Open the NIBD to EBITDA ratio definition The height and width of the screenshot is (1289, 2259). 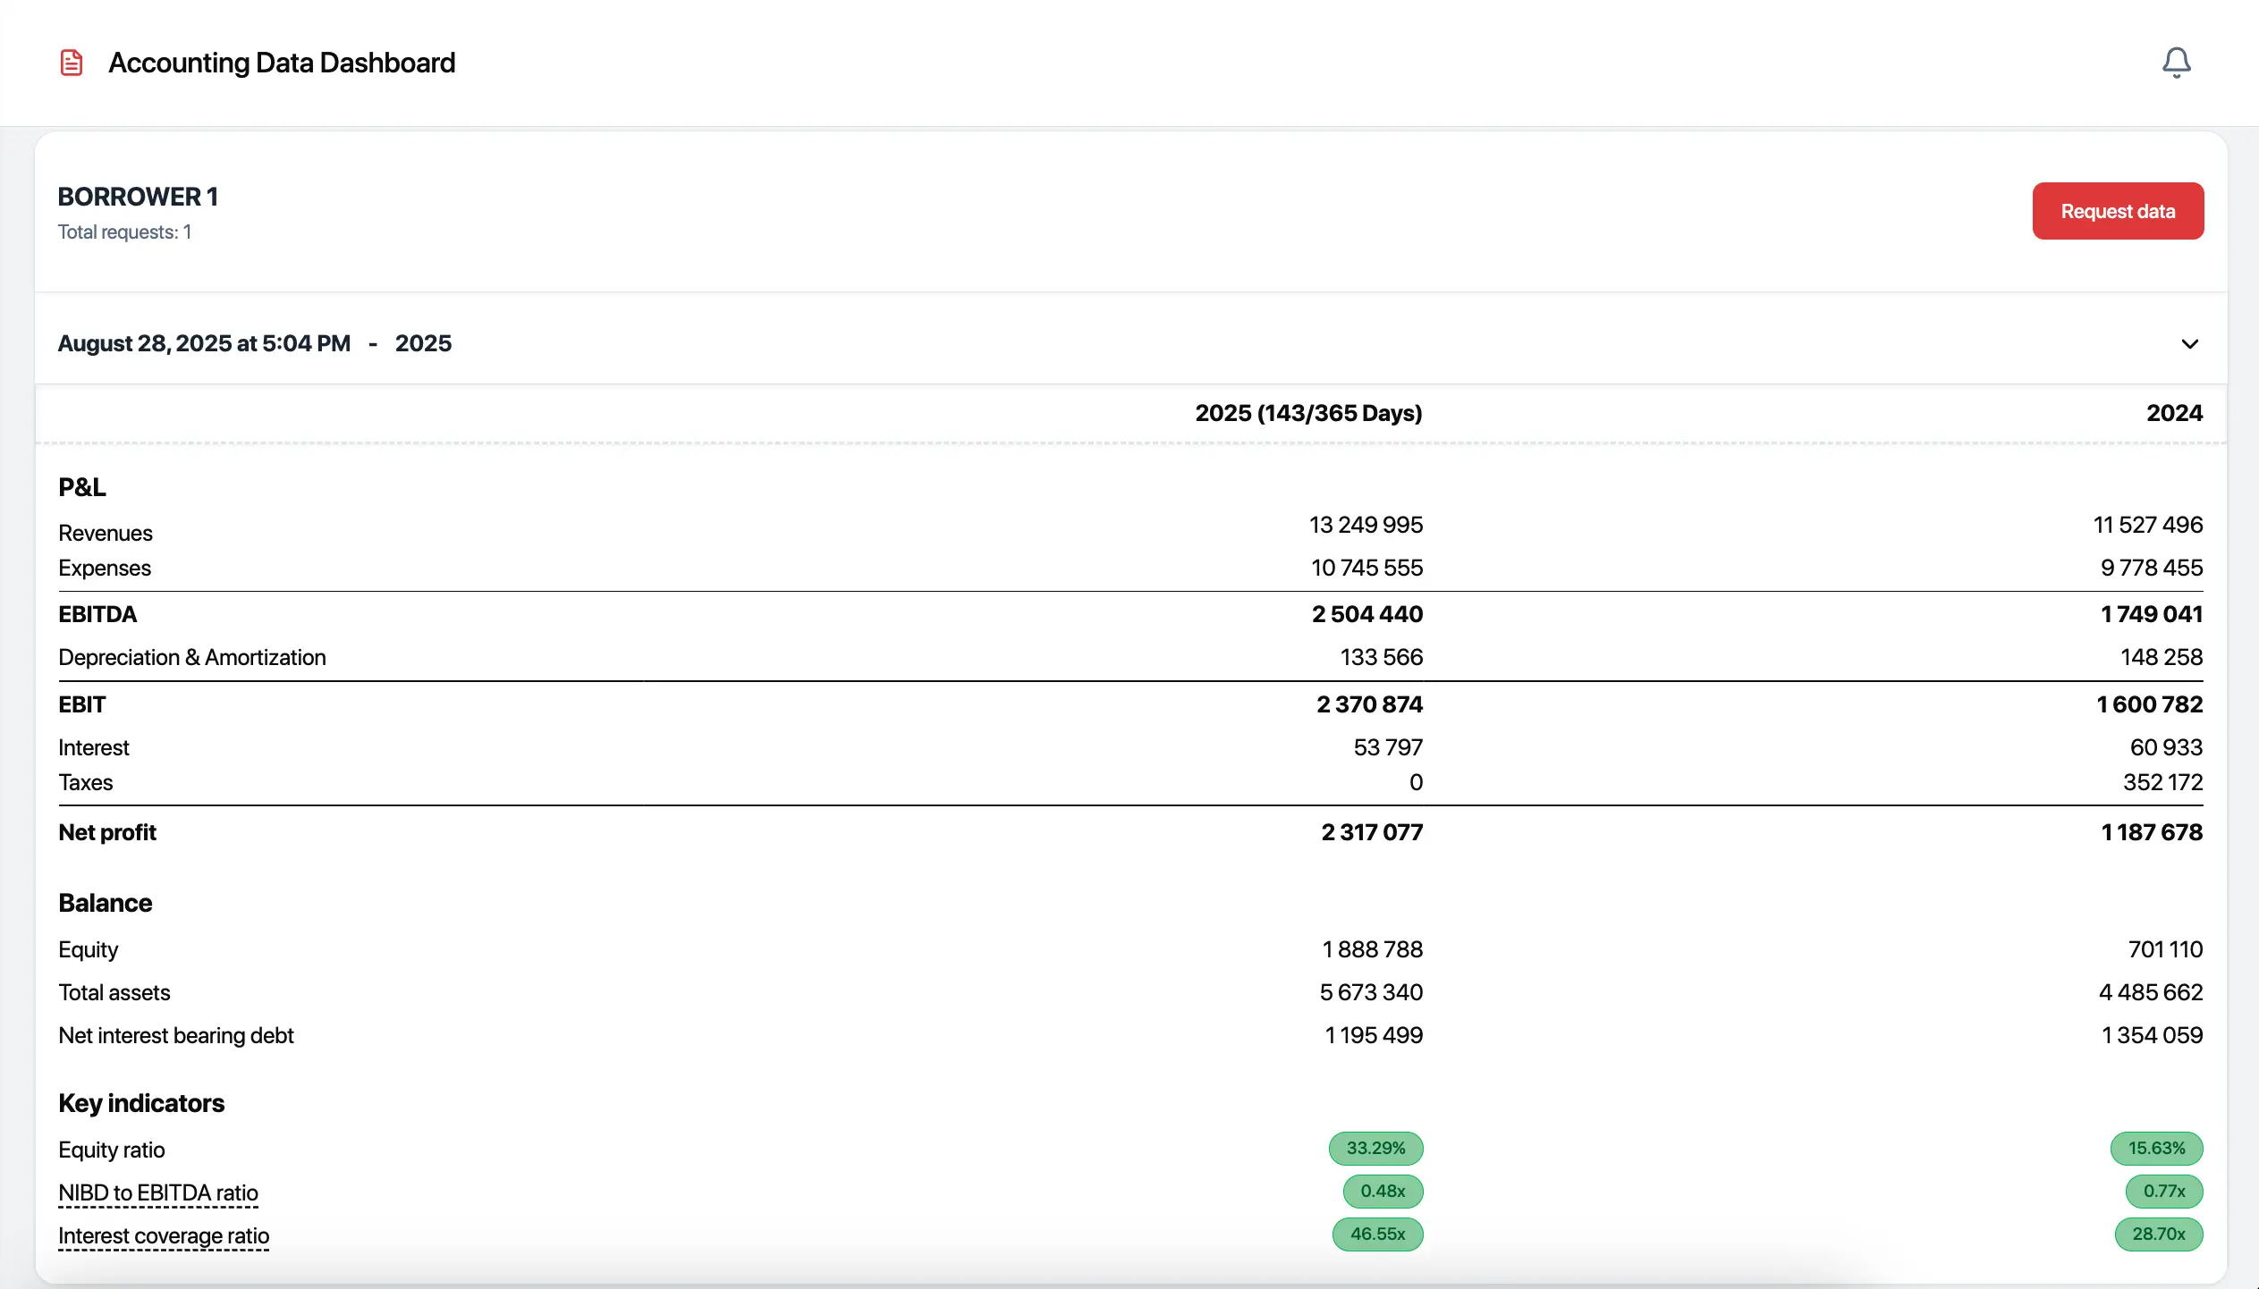pos(158,1192)
